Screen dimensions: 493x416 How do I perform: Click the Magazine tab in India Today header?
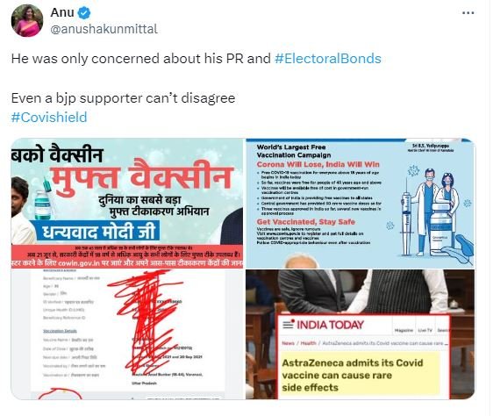[x=404, y=330]
